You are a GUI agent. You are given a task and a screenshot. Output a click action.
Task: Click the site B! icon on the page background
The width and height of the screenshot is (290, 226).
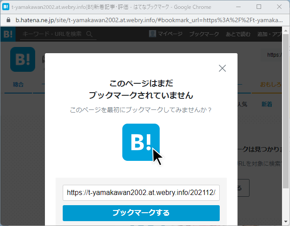click(x=23, y=59)
